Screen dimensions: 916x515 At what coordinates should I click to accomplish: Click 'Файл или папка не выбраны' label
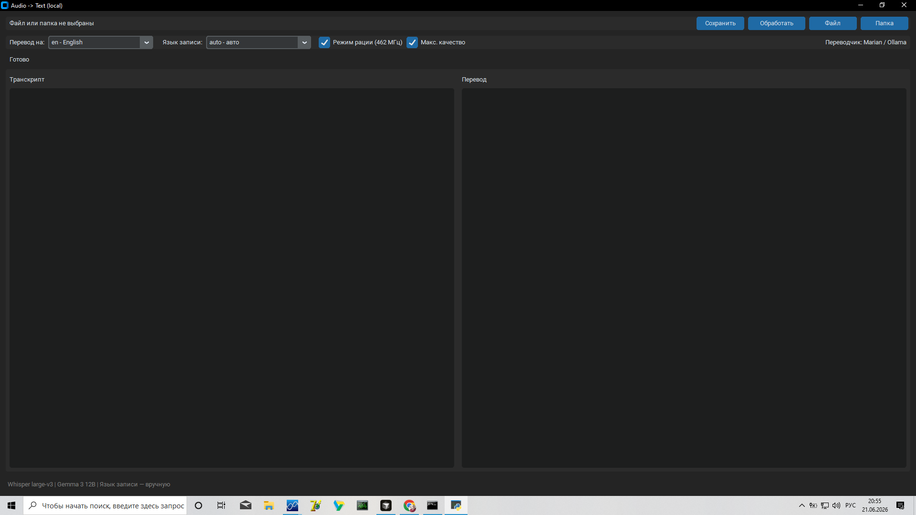[x=52, y=23]
